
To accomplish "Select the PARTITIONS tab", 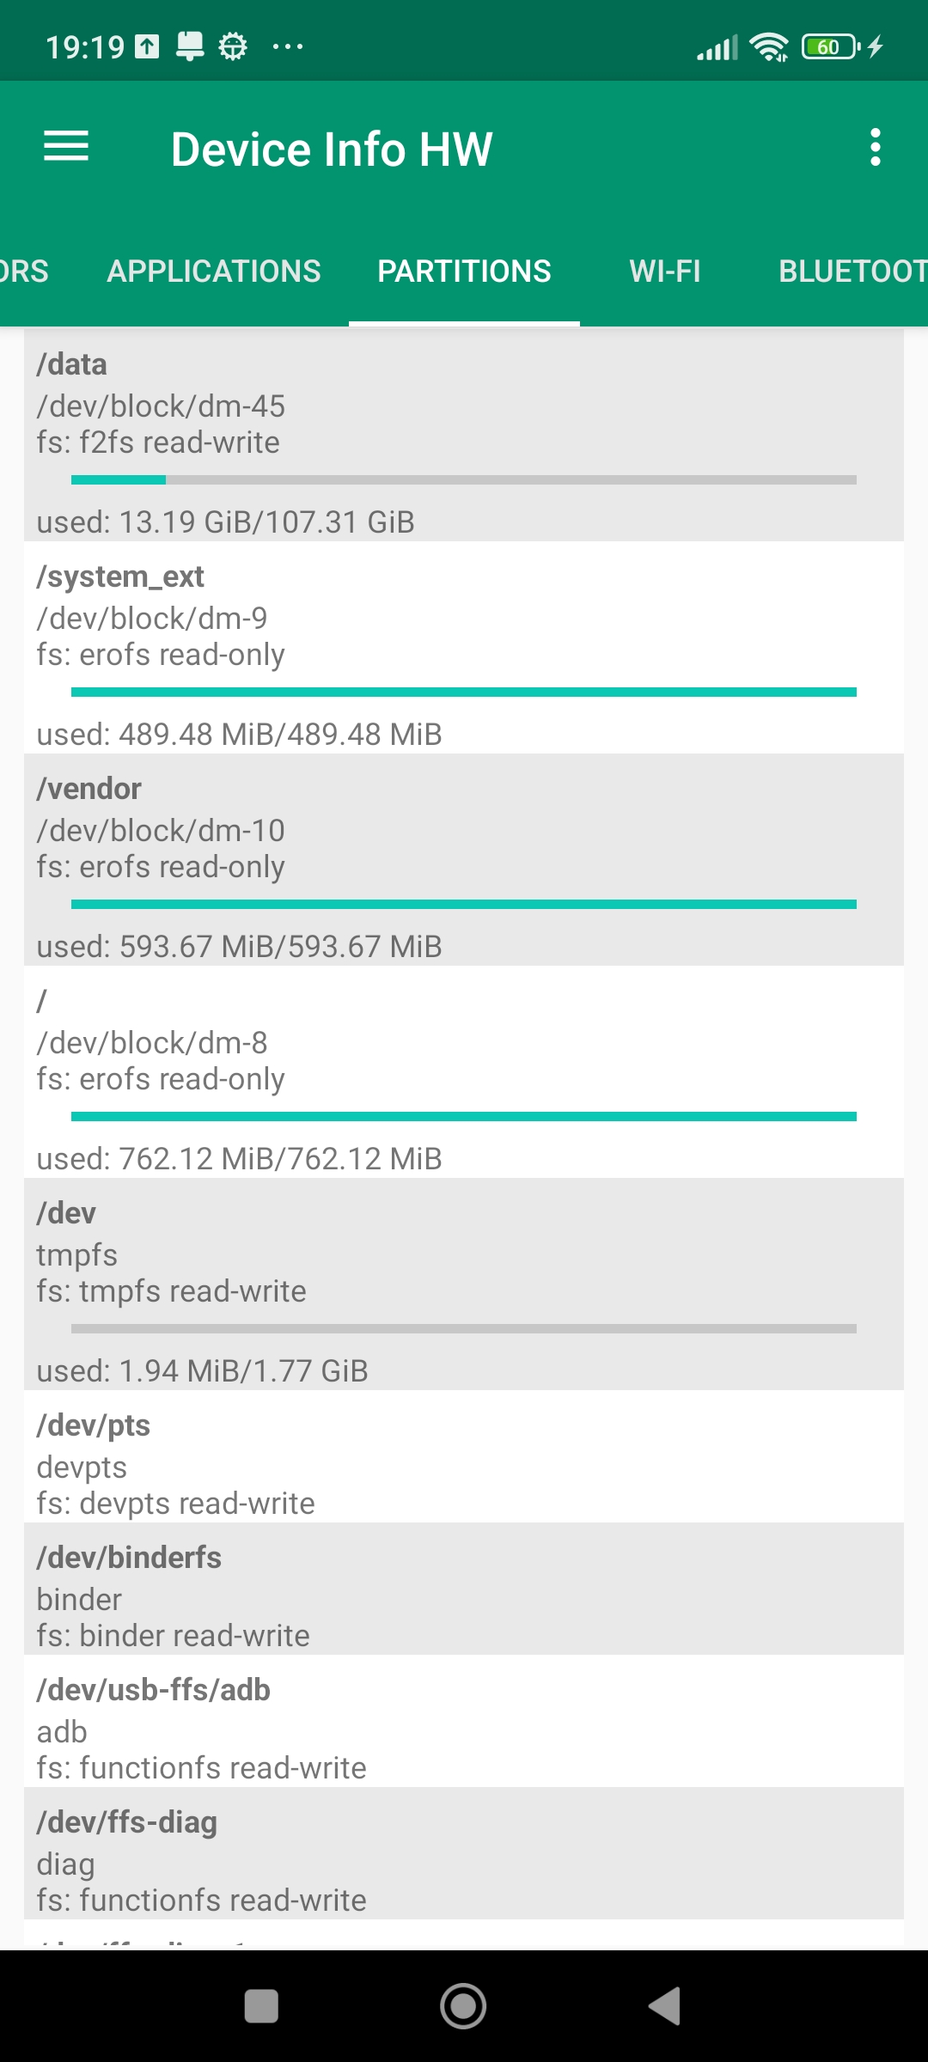I will 464,271.
